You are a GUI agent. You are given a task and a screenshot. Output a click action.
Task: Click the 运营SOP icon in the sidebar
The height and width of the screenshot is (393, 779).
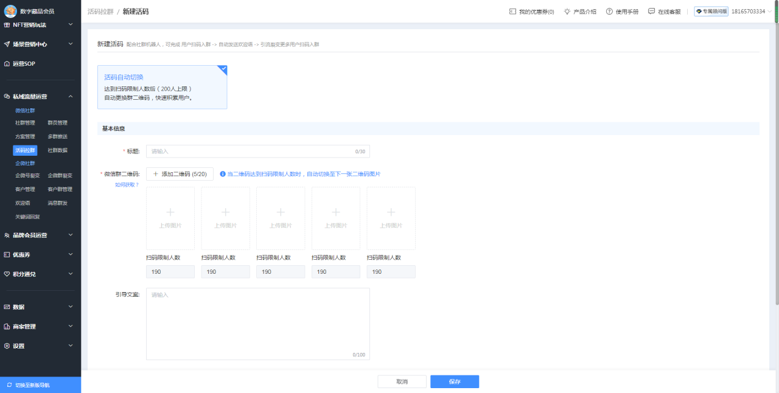(x=7, y=64)
